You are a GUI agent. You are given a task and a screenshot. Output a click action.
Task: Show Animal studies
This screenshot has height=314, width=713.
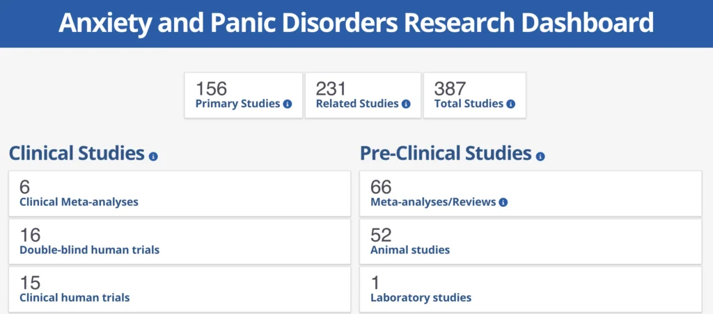tap(410, 249)
